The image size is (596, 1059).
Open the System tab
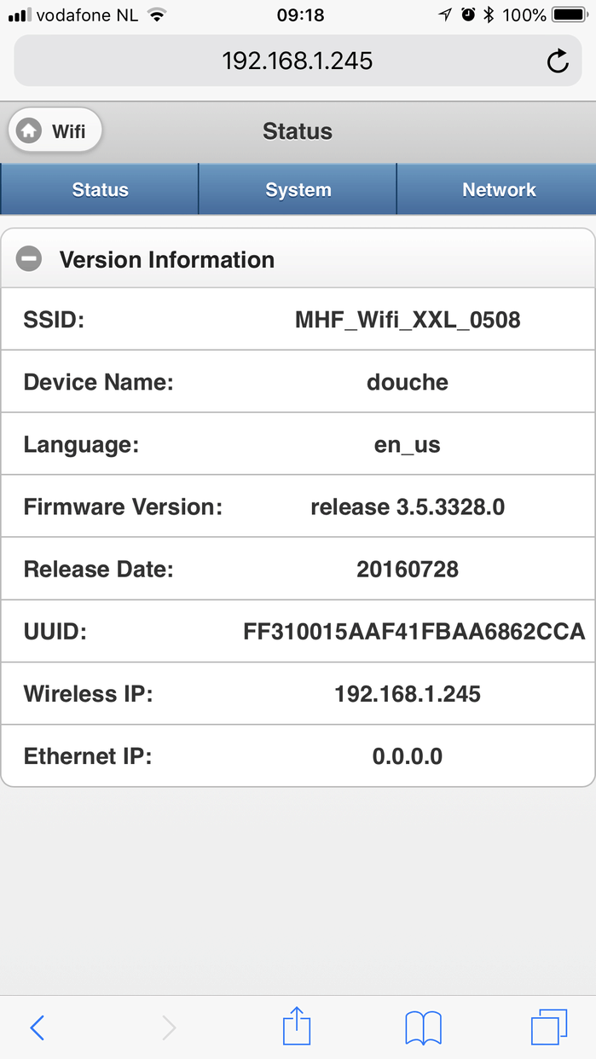[298, 189]
